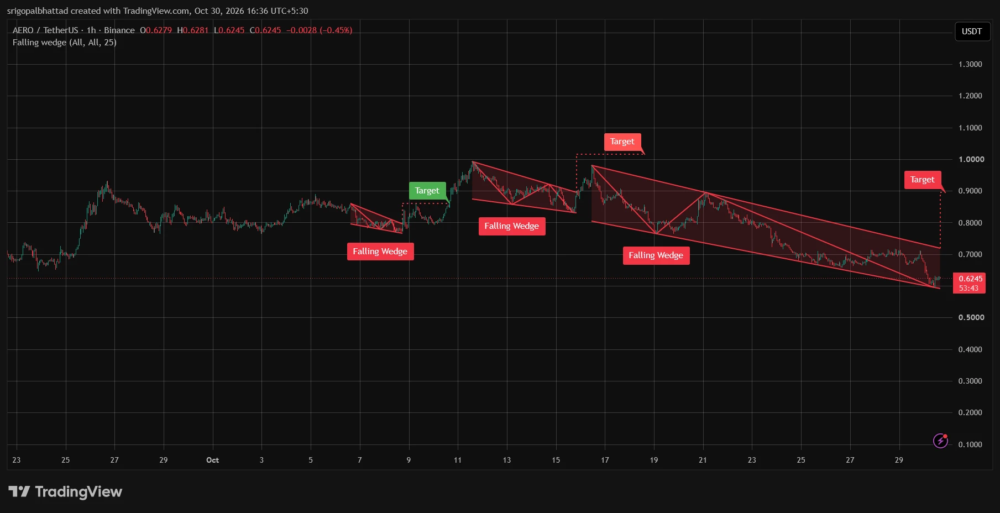Viewport: 1000px width, 513px height.
Task: Click the 0.9000 price axis label
Action: 970,191
